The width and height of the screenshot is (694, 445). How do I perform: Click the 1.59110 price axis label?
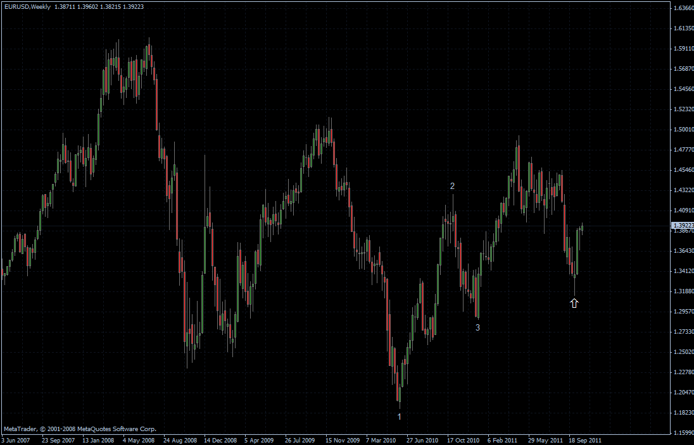tap(684, 49)
